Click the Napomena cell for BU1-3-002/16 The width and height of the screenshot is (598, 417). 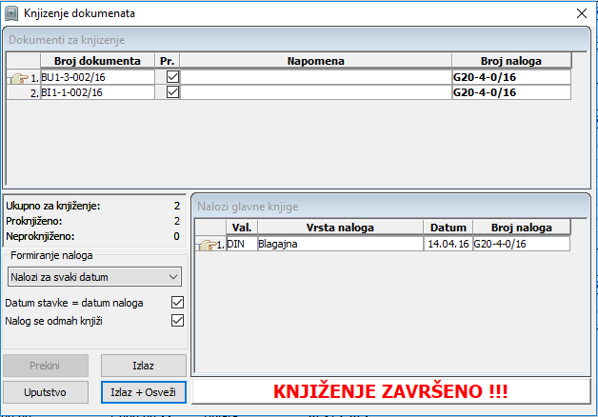(316, 77)
